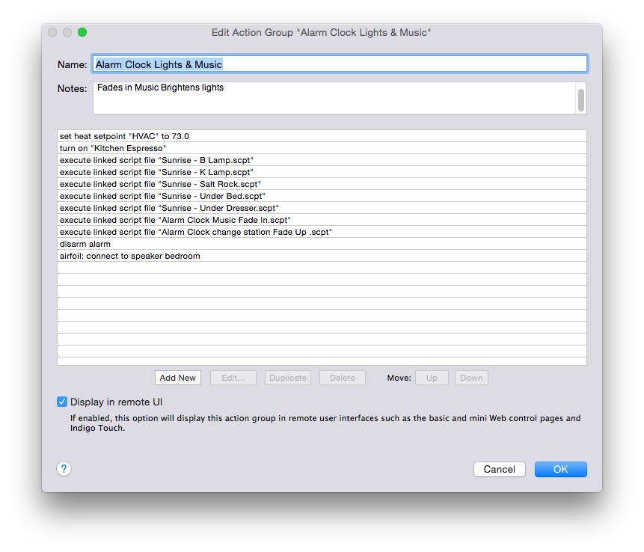
Task: Open the help question mark button
Action: pos(64,469)
